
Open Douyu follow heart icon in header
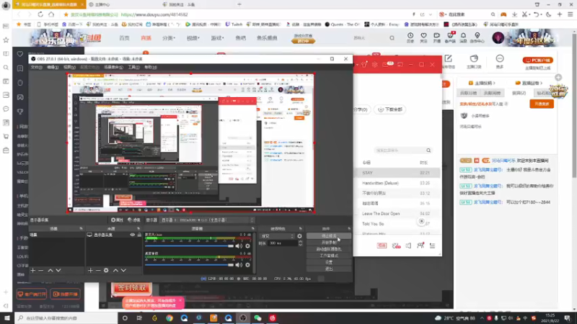423,37
